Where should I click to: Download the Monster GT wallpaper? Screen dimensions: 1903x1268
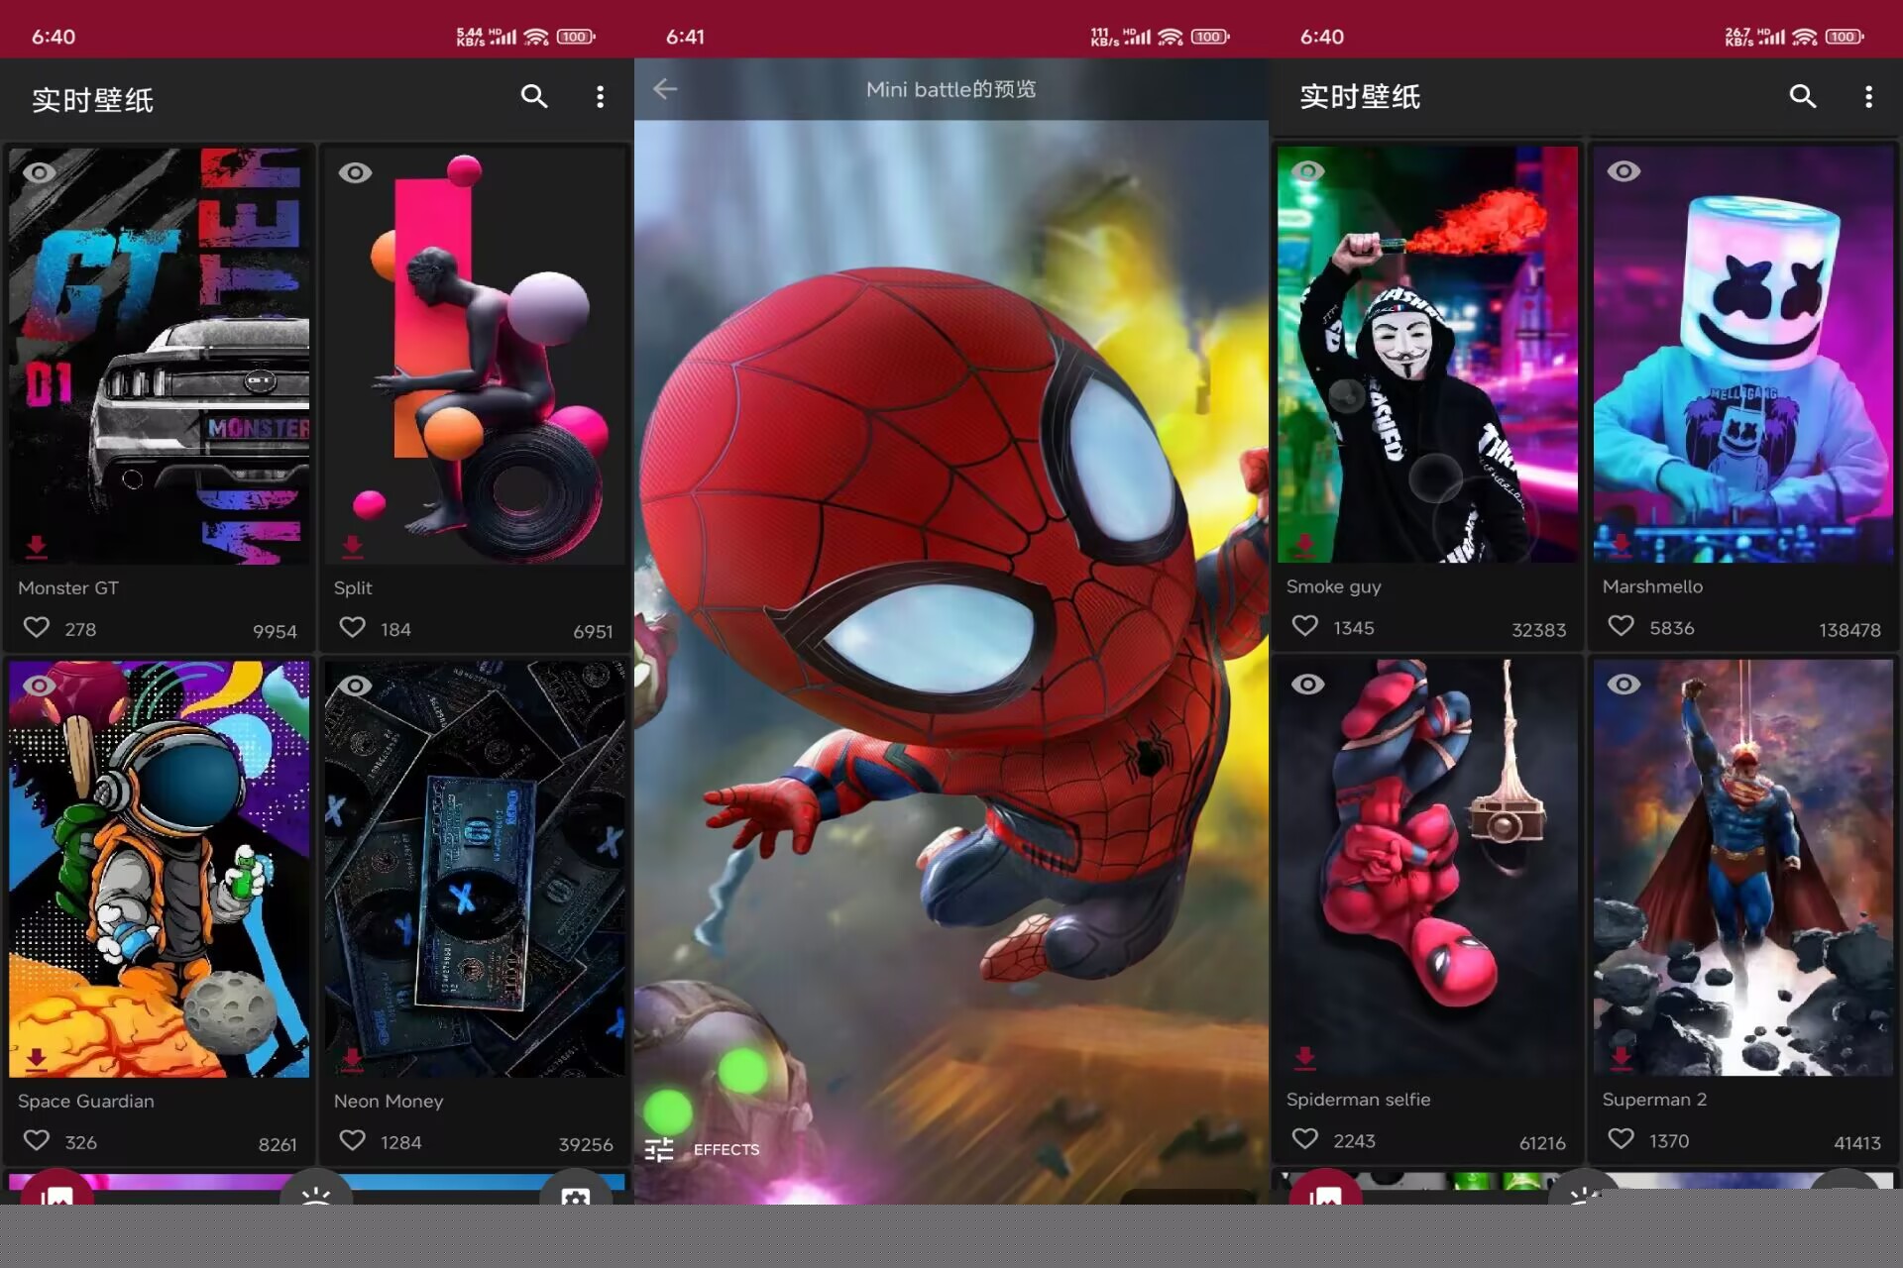coord(37,546)
